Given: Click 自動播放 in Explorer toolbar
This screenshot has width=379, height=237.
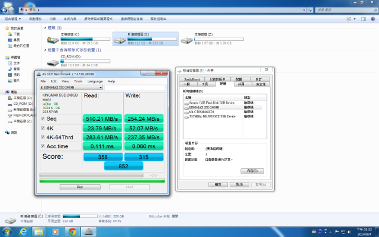Looking at the screenshot, I should (36, 19).
